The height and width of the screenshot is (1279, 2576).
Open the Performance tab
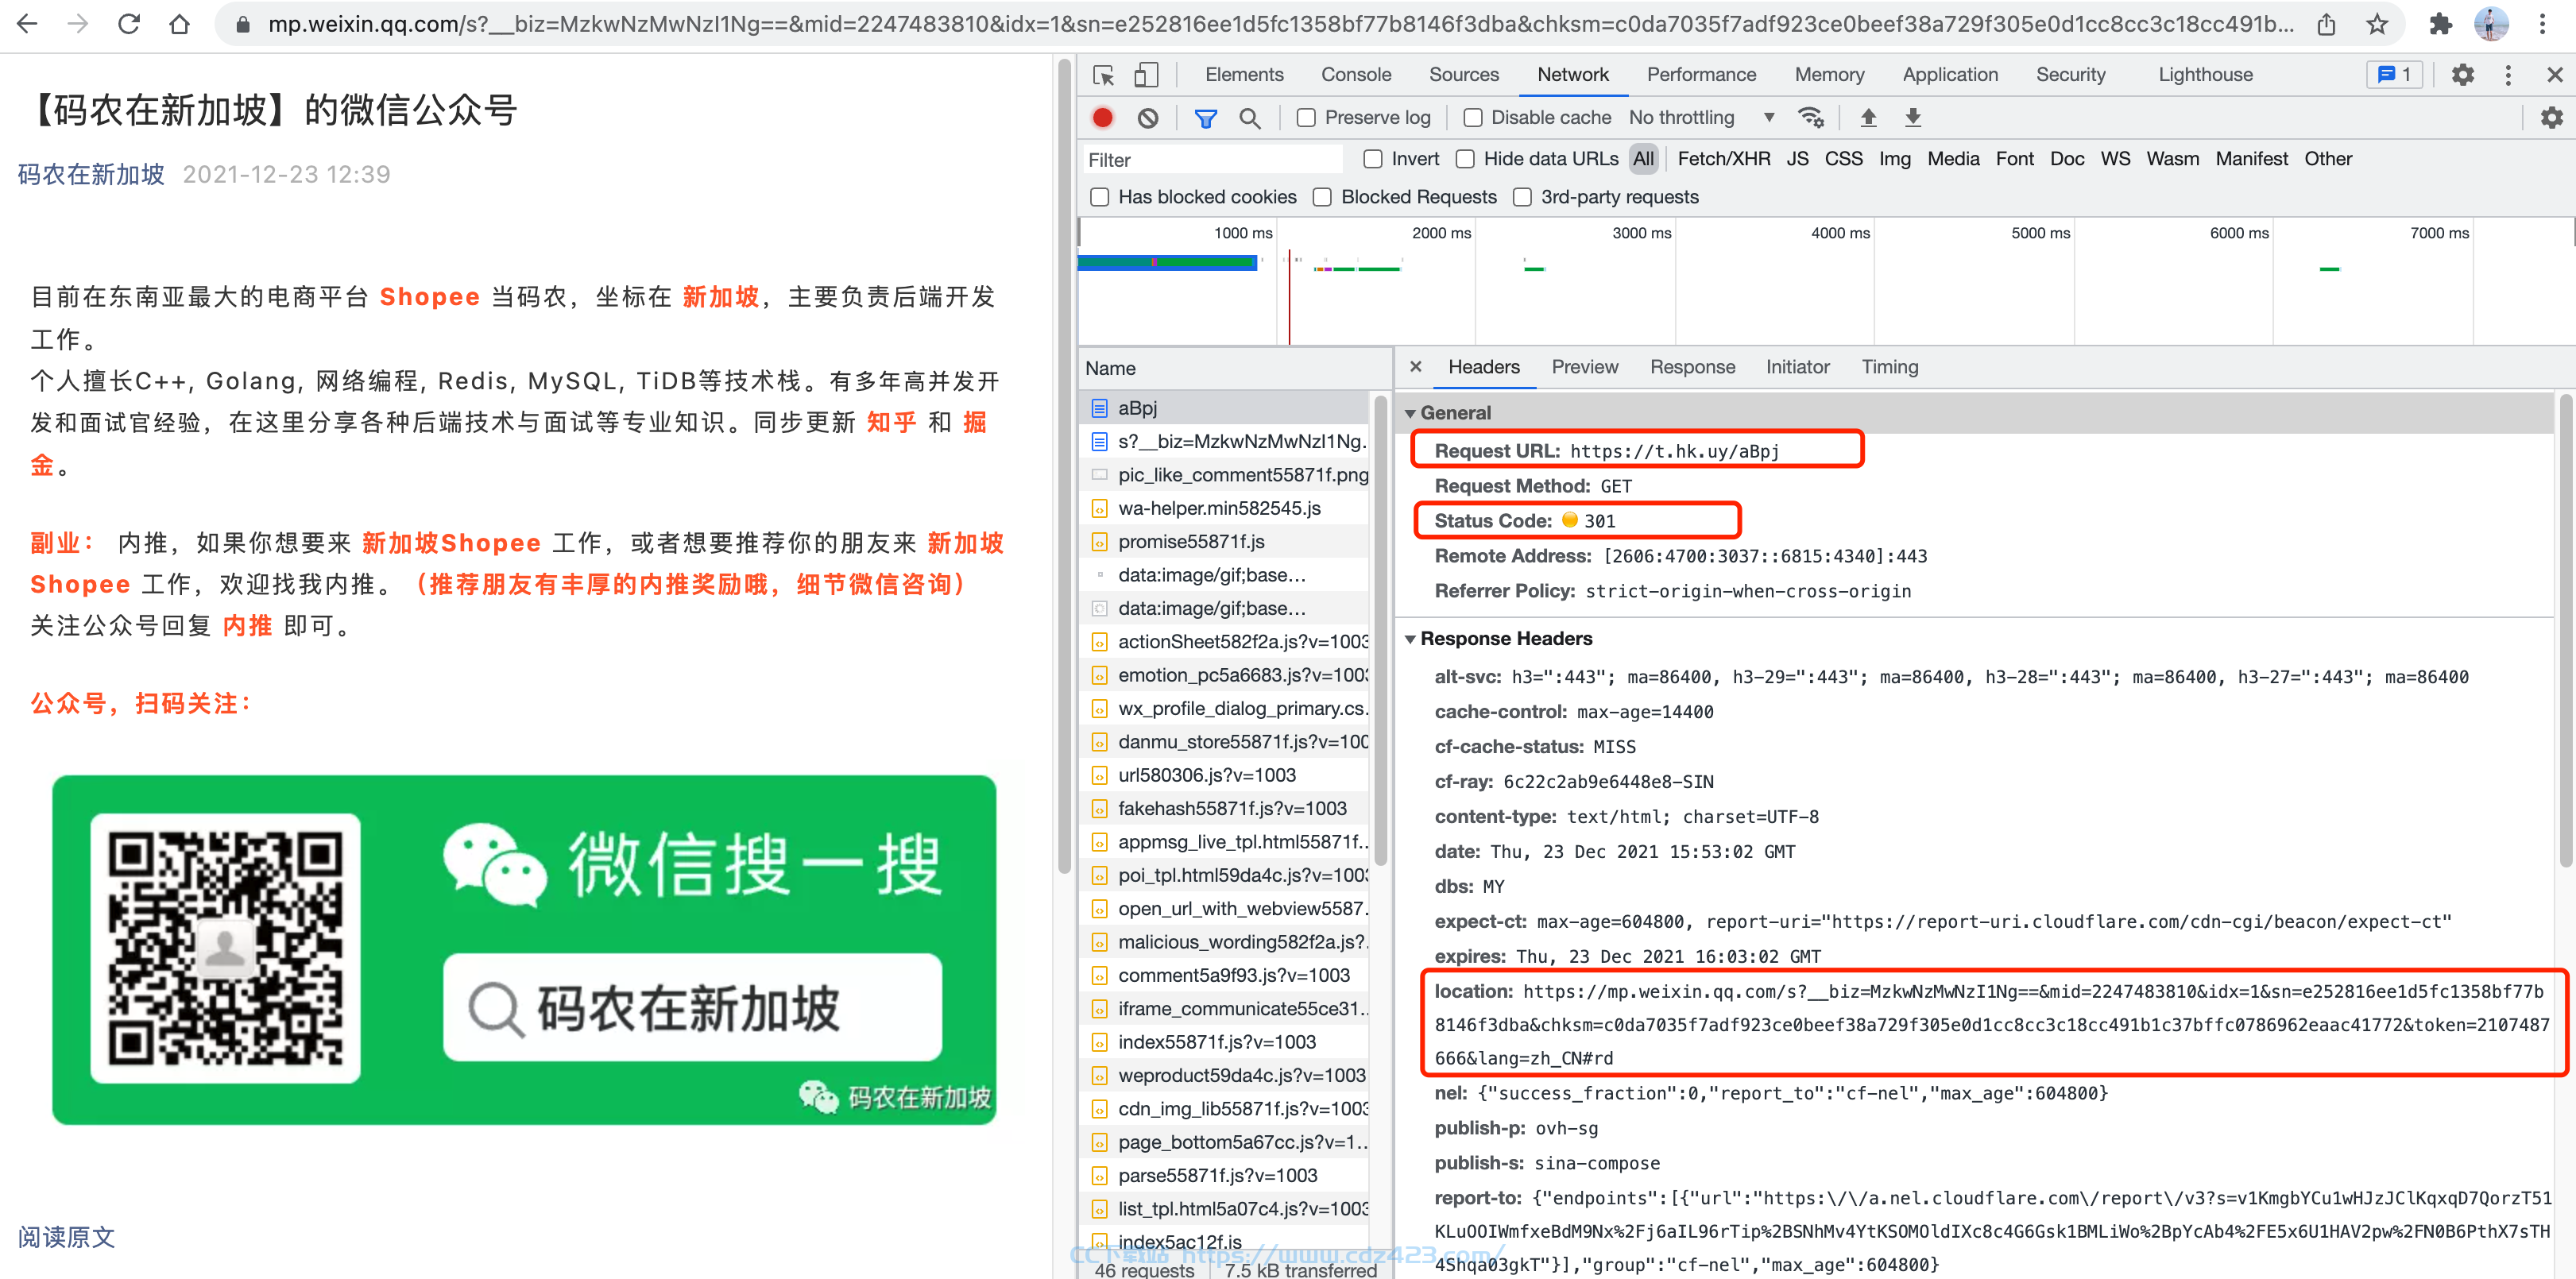point(1701,75)
